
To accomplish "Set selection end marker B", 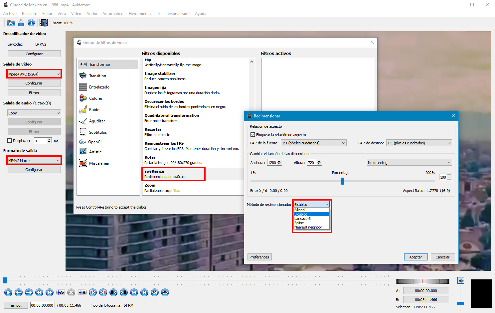I will point(82,292).
